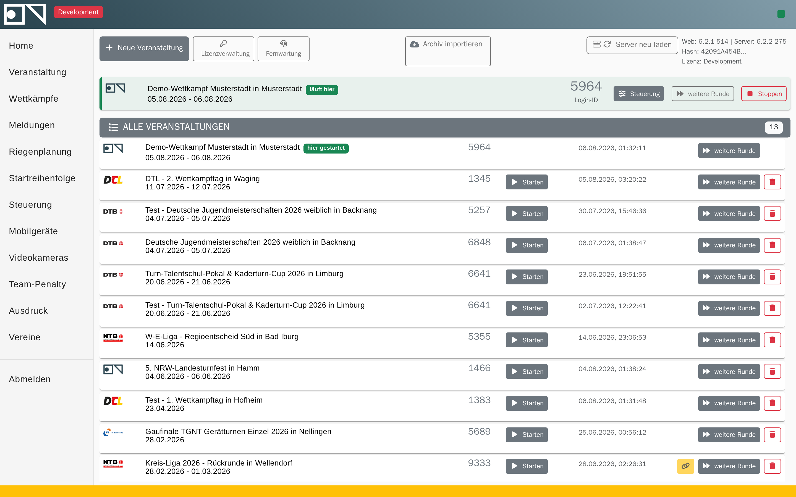
Task: Click the 13 events count badge
Action: point(773,127)
